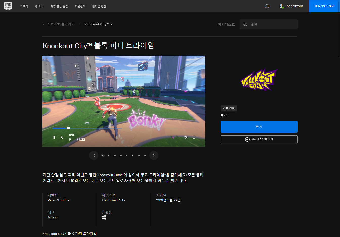Open video settings gear
This screenshot has height=237, width=340.
186,137
